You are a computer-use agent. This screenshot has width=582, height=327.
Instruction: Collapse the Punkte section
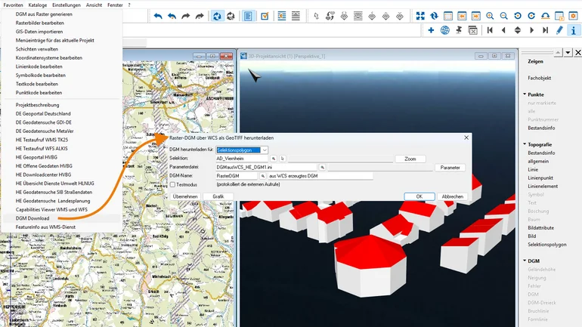click(525, 94)
